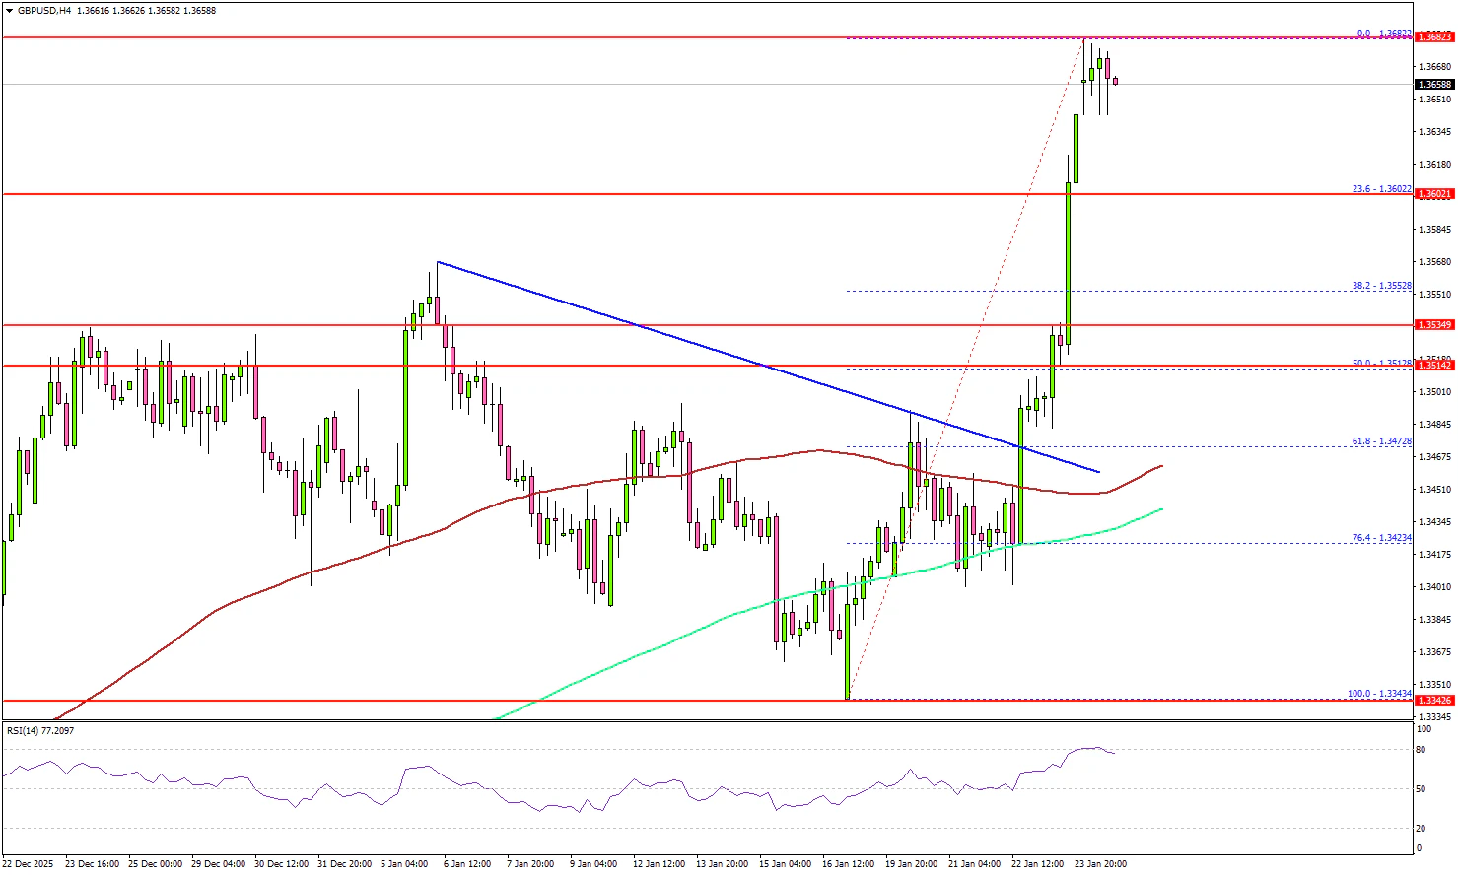The image size is (1458, 875).
Task: Click the 23.6 Fibonacci level label
Action: coord(1381,189)
